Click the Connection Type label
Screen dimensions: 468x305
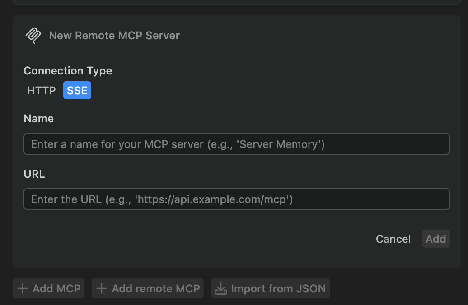(x=68, y=71)
